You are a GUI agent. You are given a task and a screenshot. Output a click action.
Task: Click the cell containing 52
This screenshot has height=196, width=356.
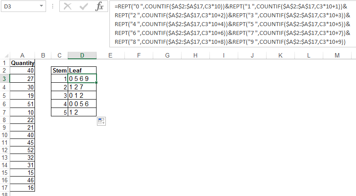coord(22,150)
